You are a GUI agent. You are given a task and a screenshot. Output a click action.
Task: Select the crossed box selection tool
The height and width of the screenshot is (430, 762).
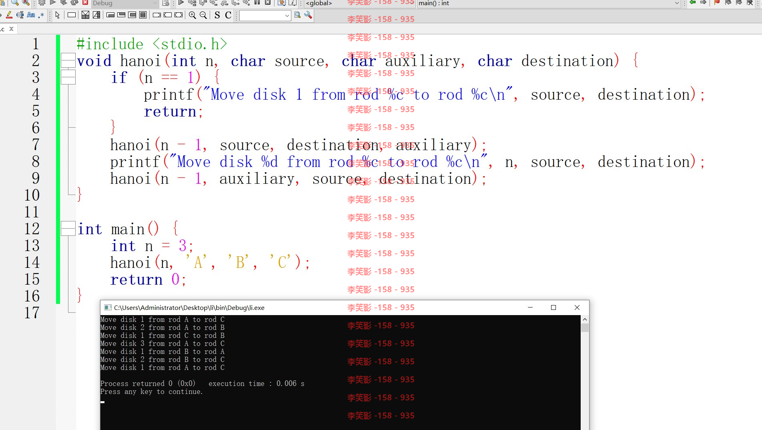click(x=85, y=15)
